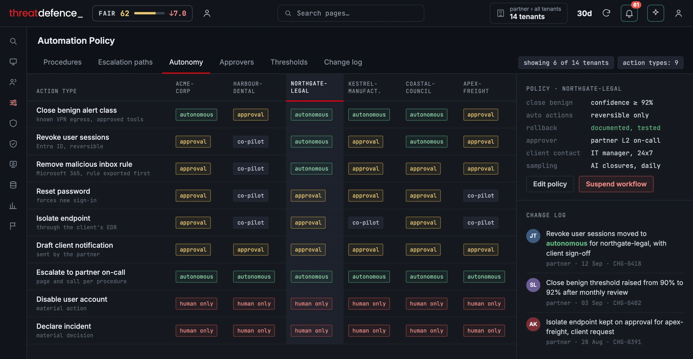Click the refresh icon next to 30d
The width and height of the screenshot is (693, 359).
[606, 13]
